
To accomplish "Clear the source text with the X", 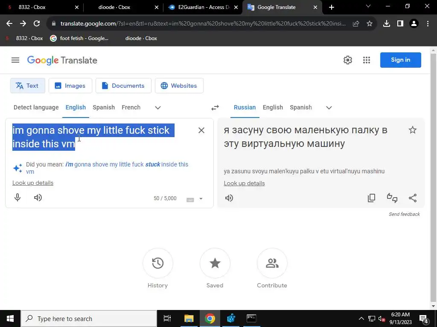I will click(201, 130).
